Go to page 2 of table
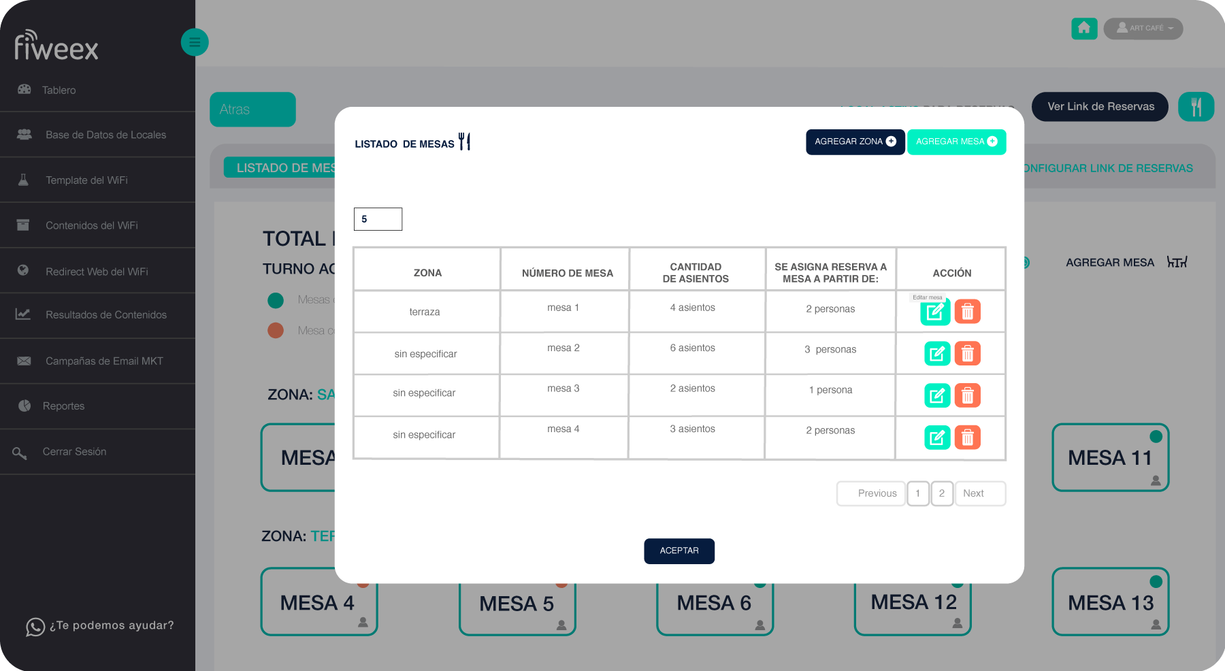 point(941,493)
